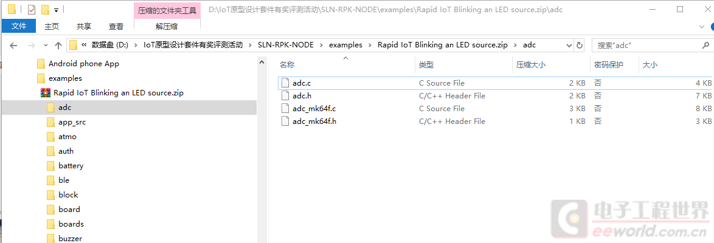Open the 解压缩 tab
714x243 pixels.
point(167,26)
